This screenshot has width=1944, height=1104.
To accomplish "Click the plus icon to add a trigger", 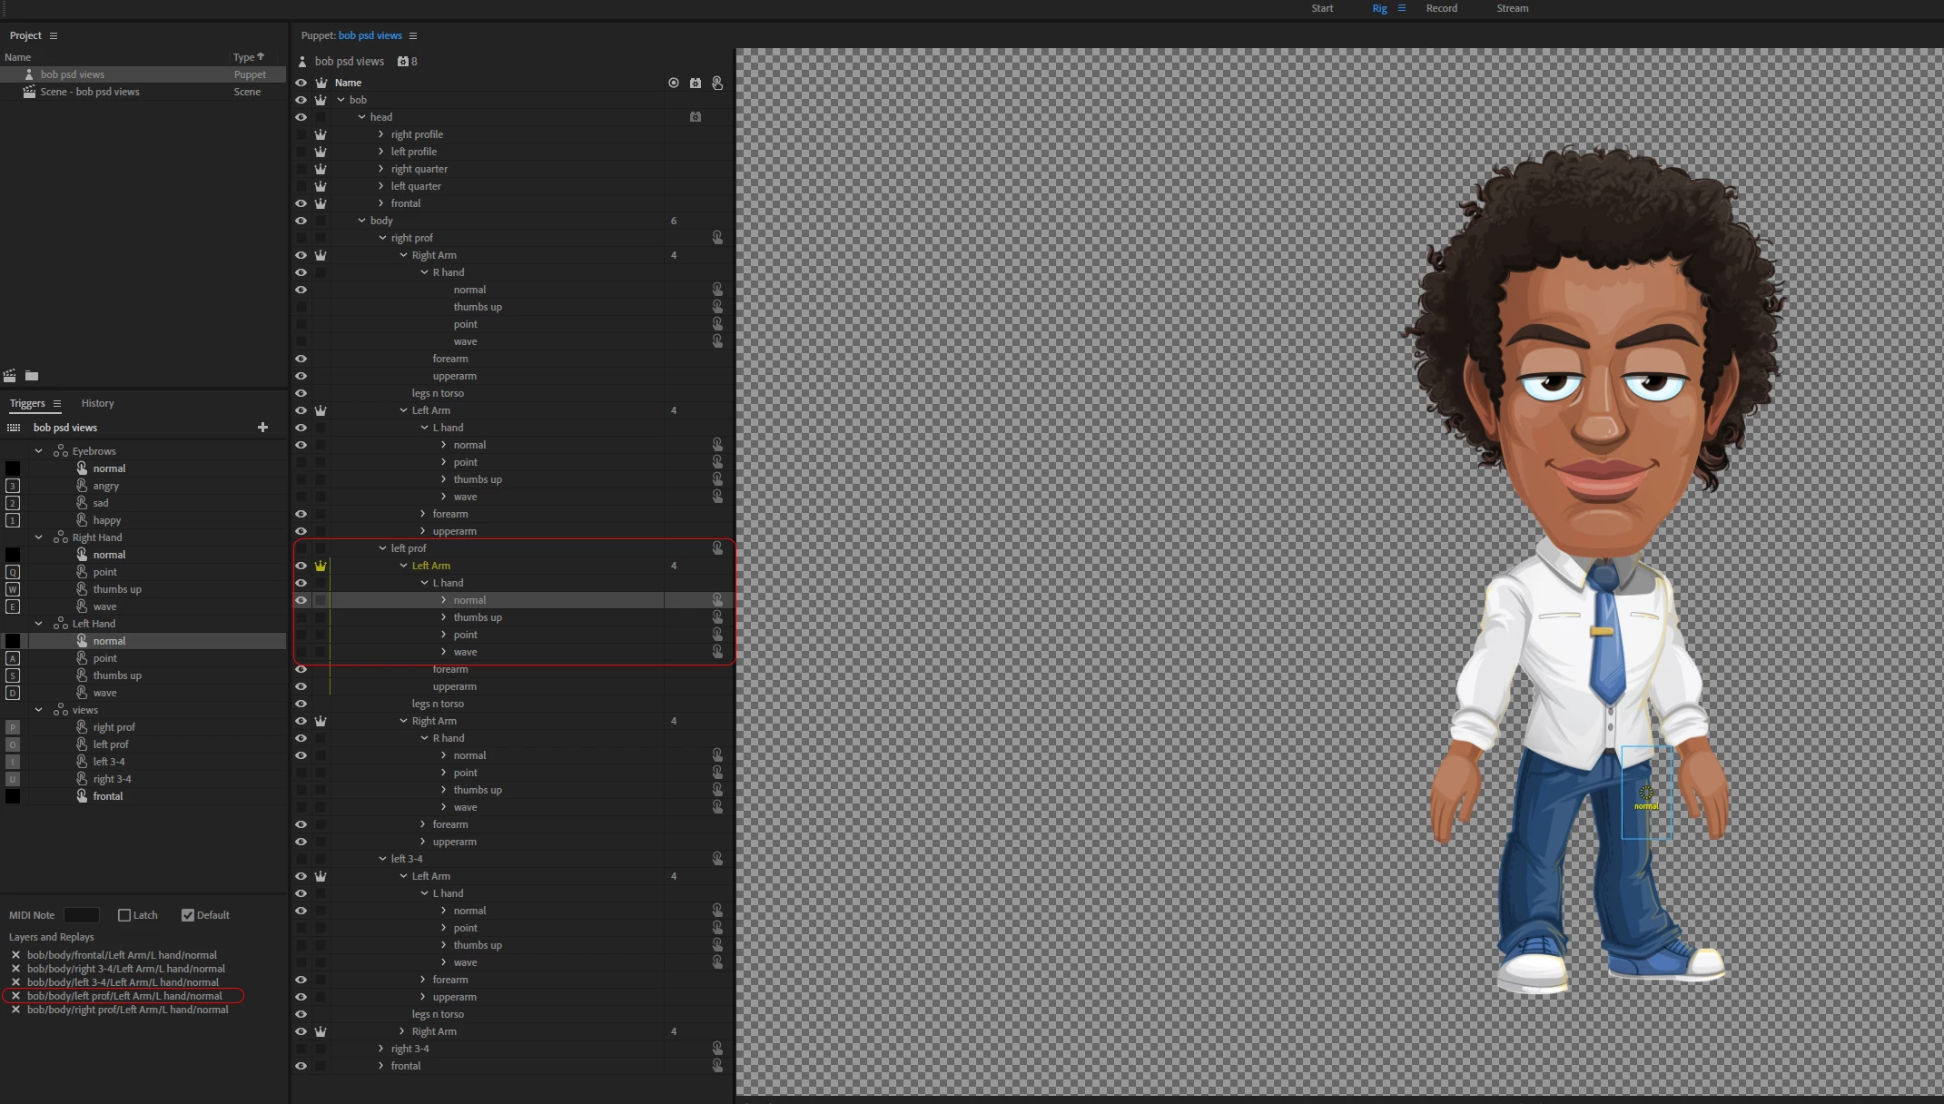I will pos(262,428).
